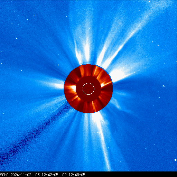Click the star near top-right corner
This screenshot has height=177, width=177.
(x=149, y=2)
